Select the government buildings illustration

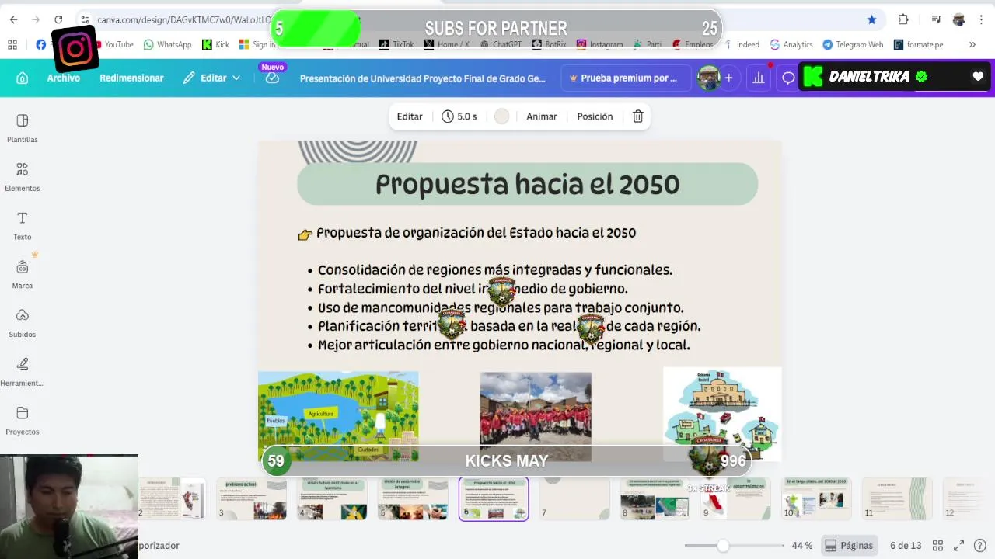pos(722,414)
